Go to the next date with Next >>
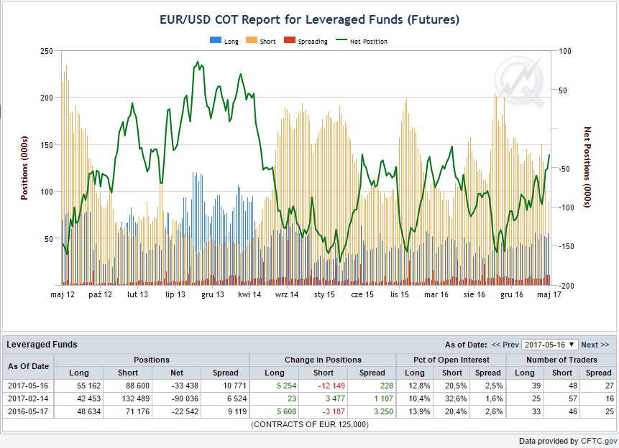Viewport: 619px width, 448px height. (595, 345)
